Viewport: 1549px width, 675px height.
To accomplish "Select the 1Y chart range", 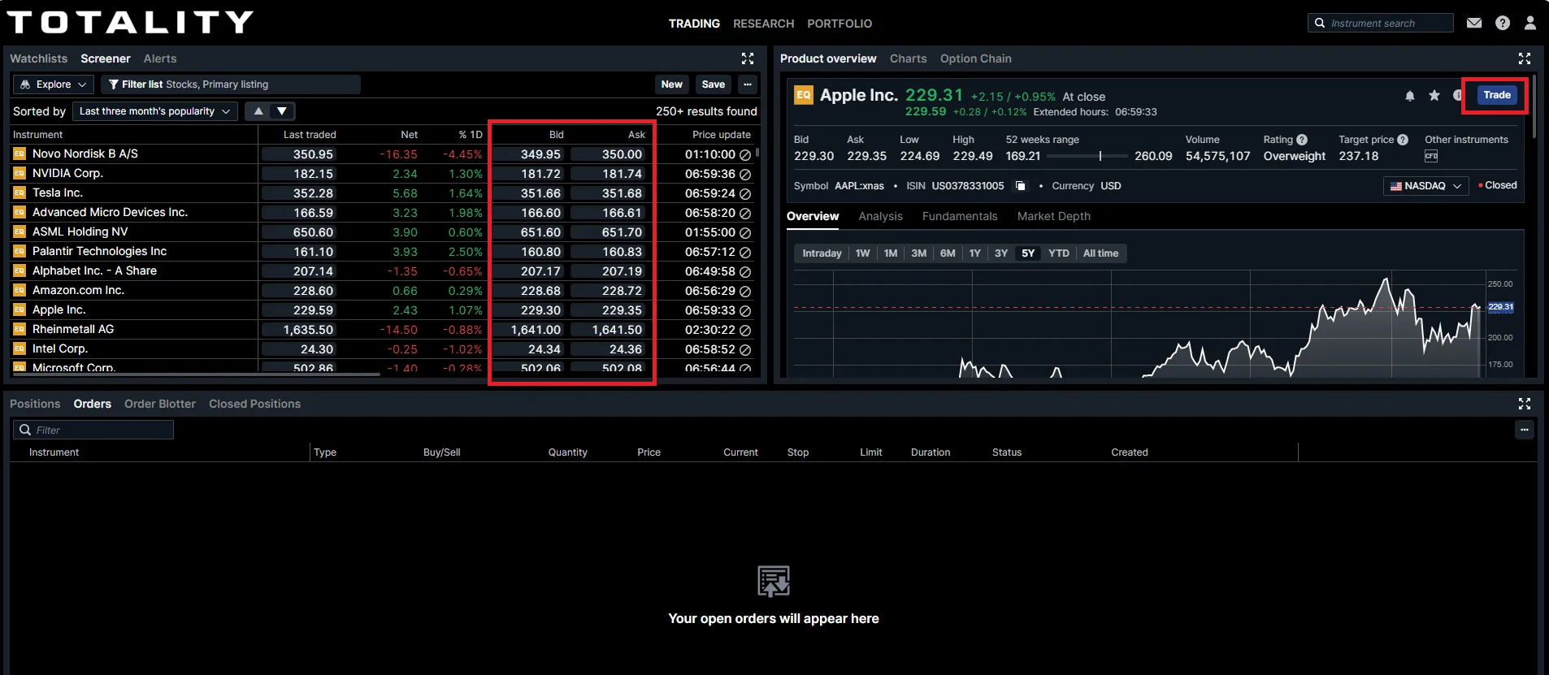I will point(974,253).
